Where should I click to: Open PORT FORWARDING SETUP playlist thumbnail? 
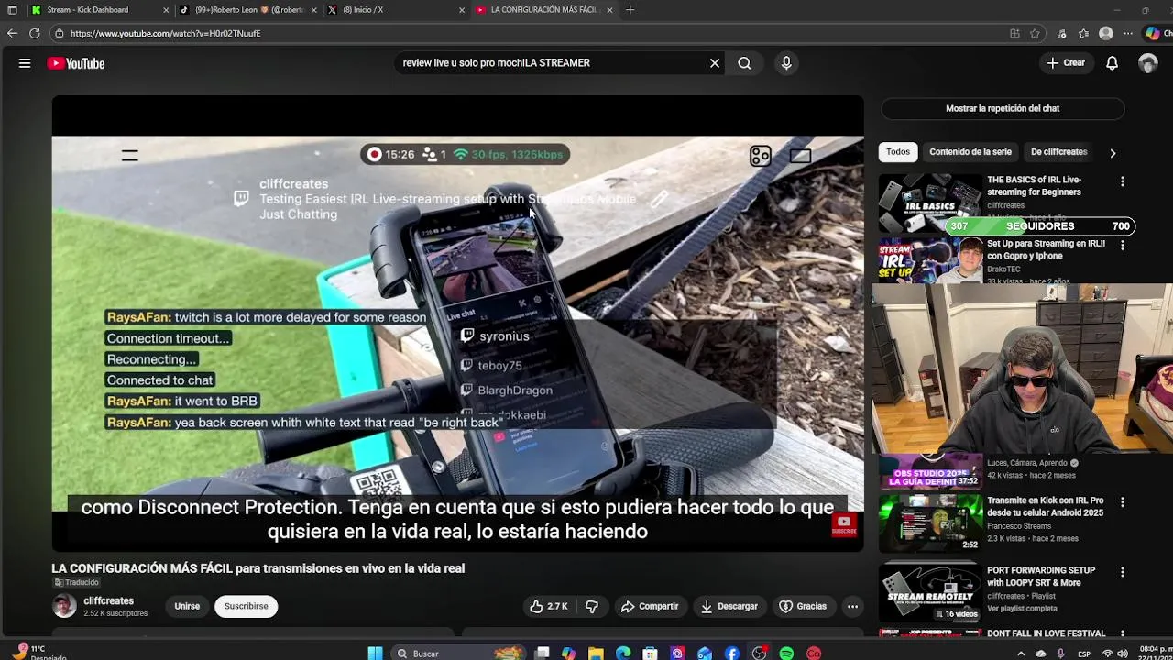click(x=929, y=593)
